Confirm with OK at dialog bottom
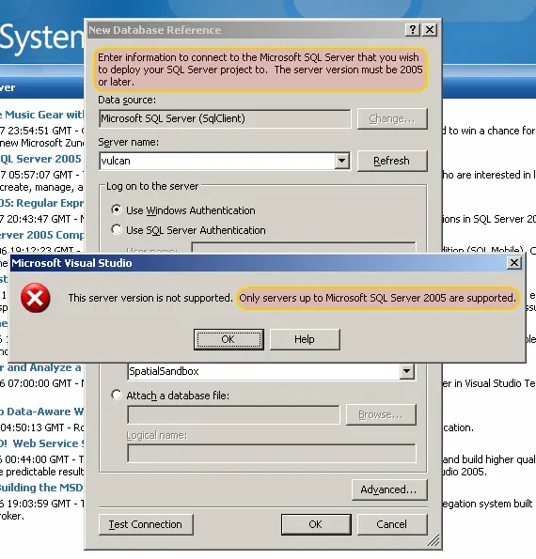536x559 pixels. tap(316, 524)
